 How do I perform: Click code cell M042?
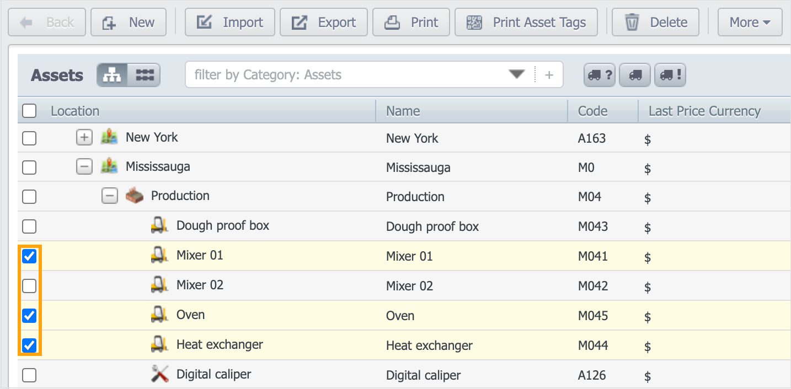[593, 286]
